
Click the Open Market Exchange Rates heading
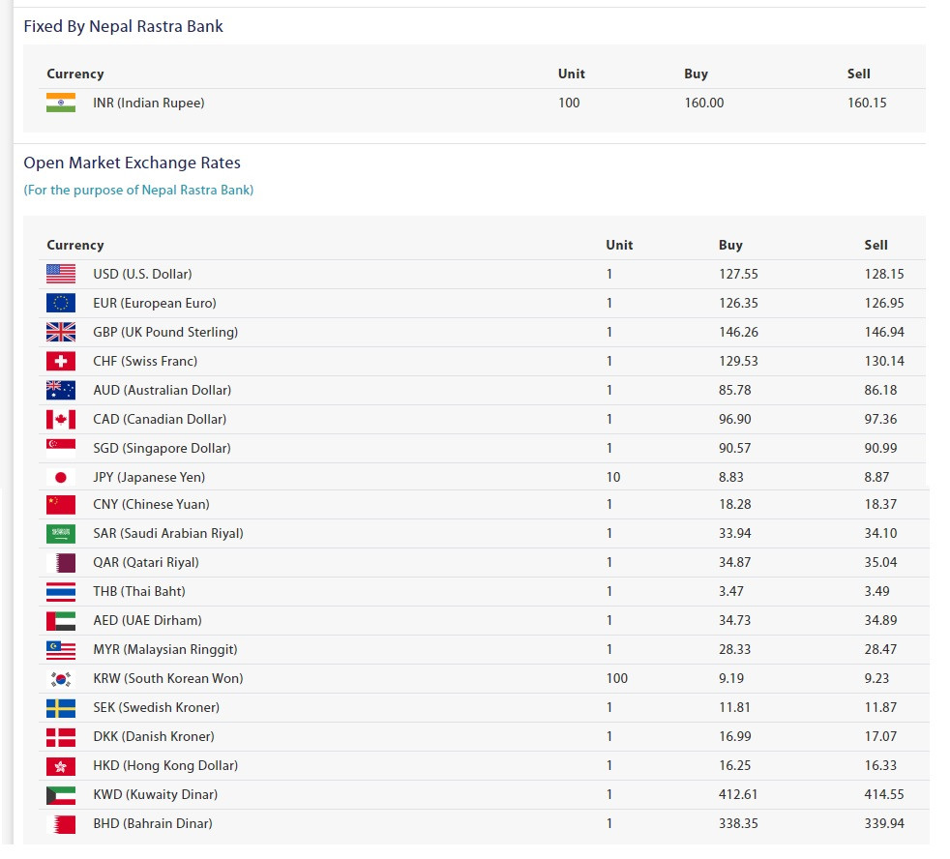tap(132, 163)
